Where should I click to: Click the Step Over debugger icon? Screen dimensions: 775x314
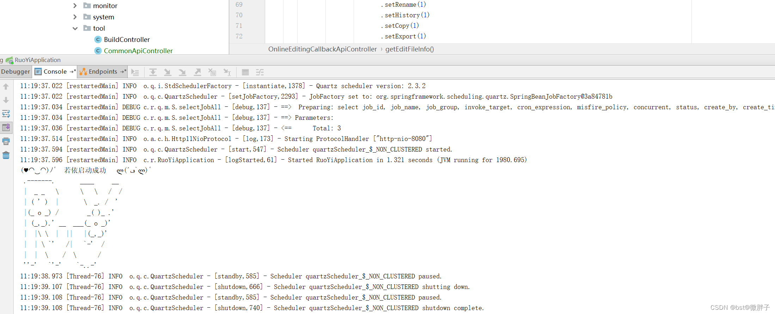tap(153, 72)
